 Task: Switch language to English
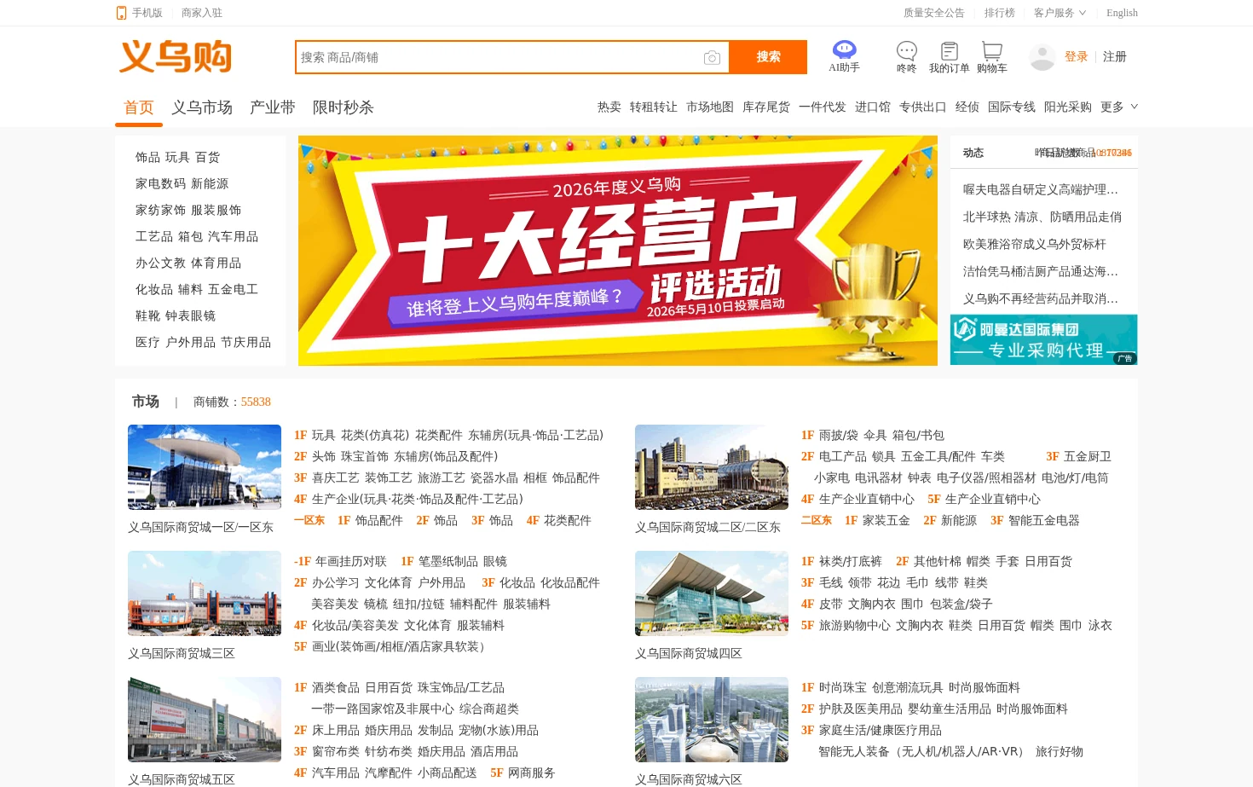coord(1122,13)
